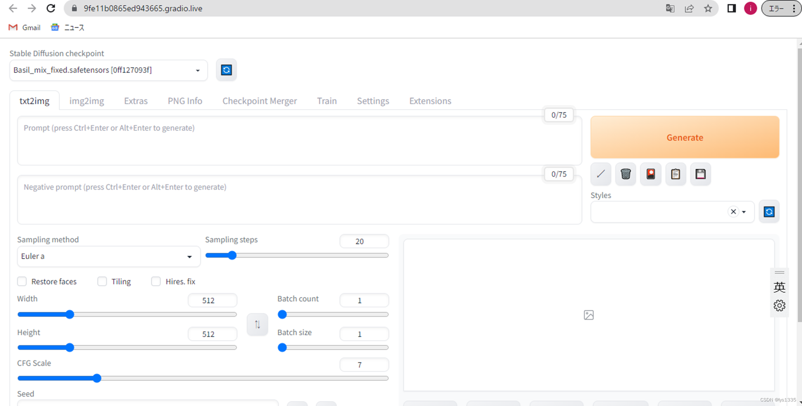Viewport: 802px width, 406px height.
Task: Click the site lock icon in address bar
Action: click(x=74, y=8)
